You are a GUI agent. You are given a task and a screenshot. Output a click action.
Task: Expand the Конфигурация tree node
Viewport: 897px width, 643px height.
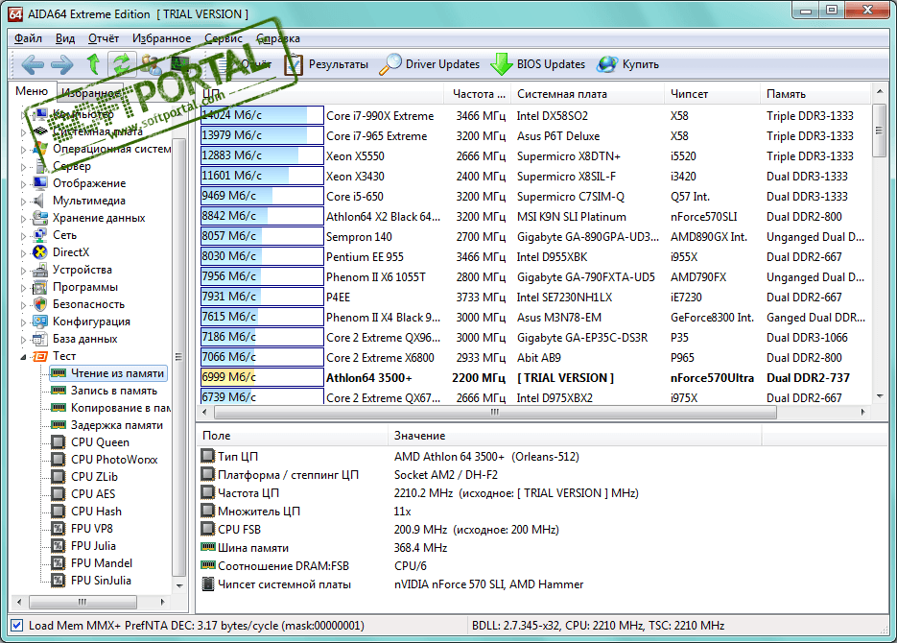23,322
